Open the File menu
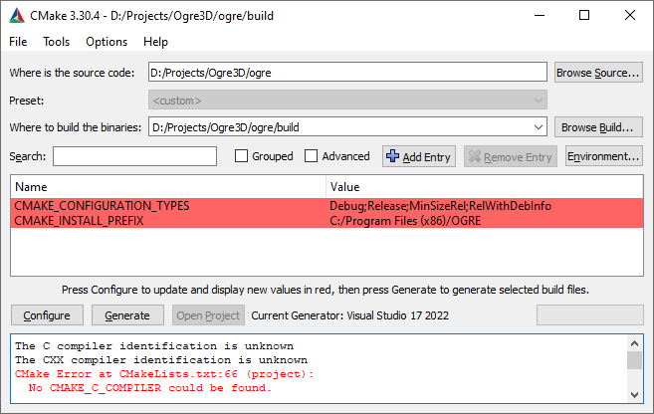Image resolution: width=654 pixels, height=414 pixels. pyautogui.click(x=18, y=42)
